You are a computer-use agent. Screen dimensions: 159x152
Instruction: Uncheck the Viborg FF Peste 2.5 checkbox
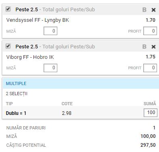click(8, 46)
